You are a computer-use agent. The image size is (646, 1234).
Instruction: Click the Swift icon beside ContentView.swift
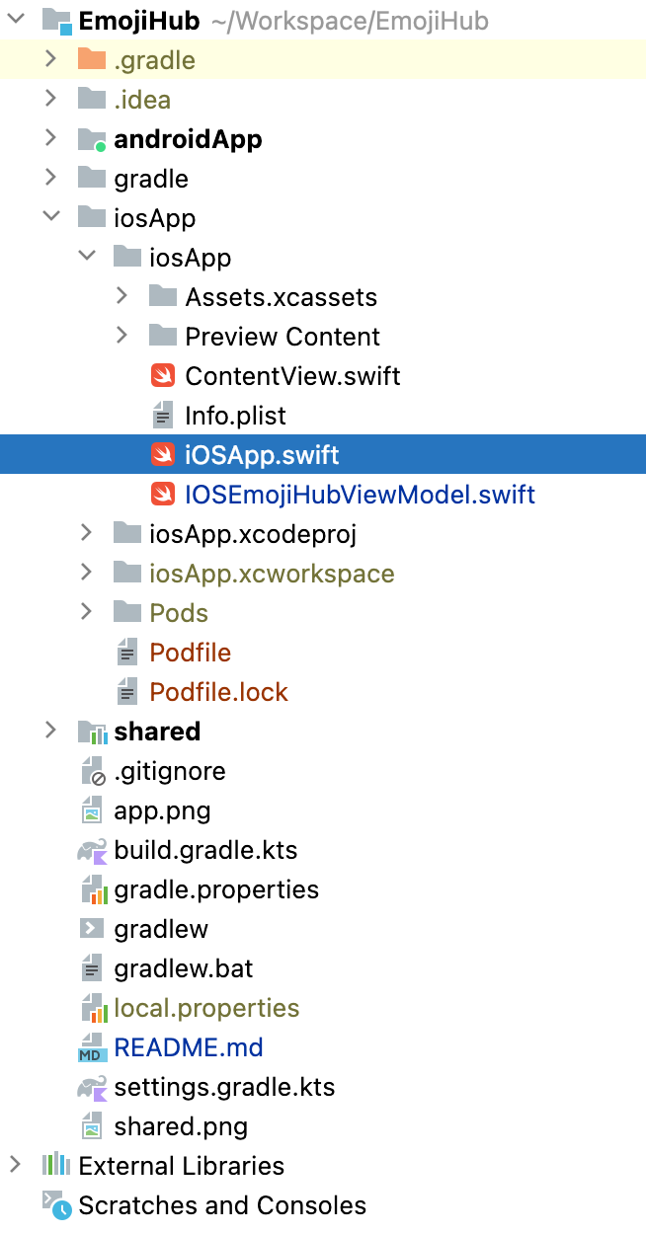[162, 376]
